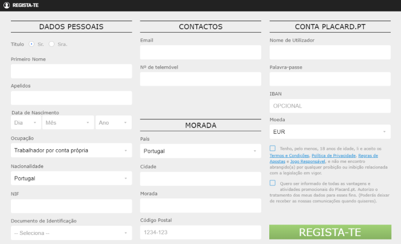The width and height of the screenshot is (401, 244).
Task: Focus the optional IBAN input field
Action: pyautogui.click(x=330, y=106)
